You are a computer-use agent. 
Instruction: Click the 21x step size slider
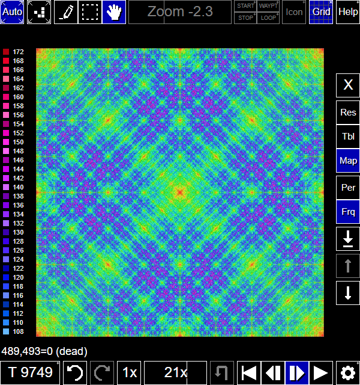coord(175,373)
